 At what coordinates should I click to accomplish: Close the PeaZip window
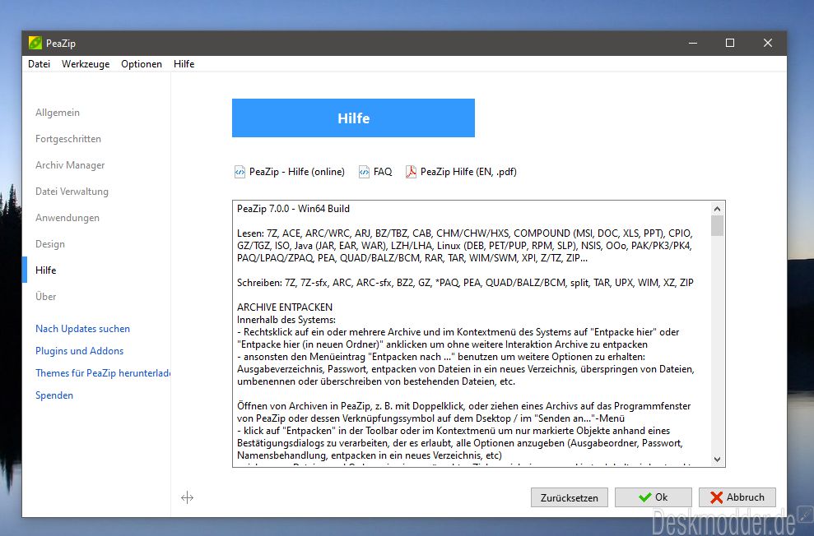(x=768, y=43)
